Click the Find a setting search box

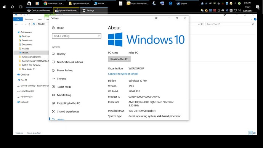coord(77,36)
